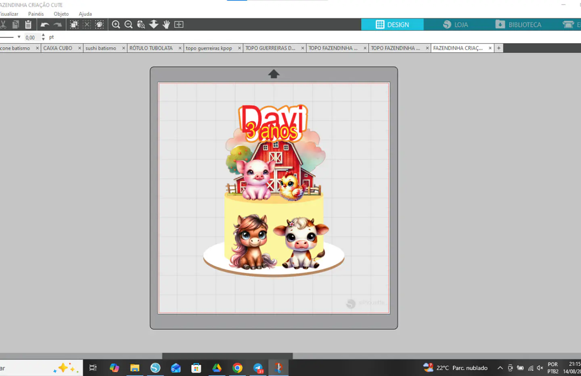Zoom out with the magnifier minus icon

click(129, 25)
